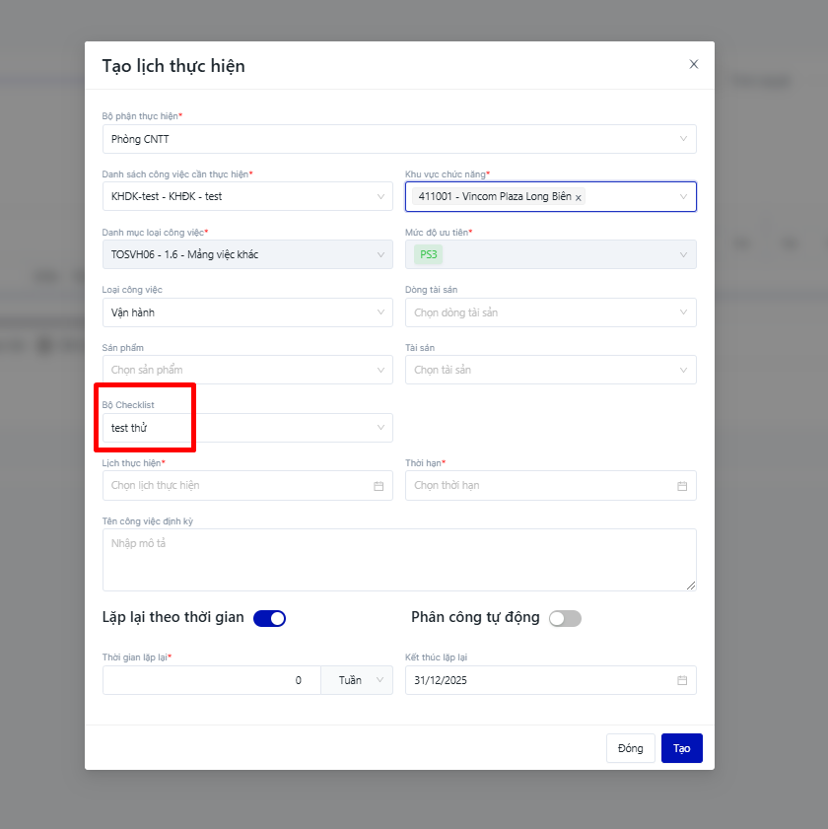Remove the Vincom Plaza Long Biên tag
This screenshot has height=829, width=828.
click(x=579, y=197)
